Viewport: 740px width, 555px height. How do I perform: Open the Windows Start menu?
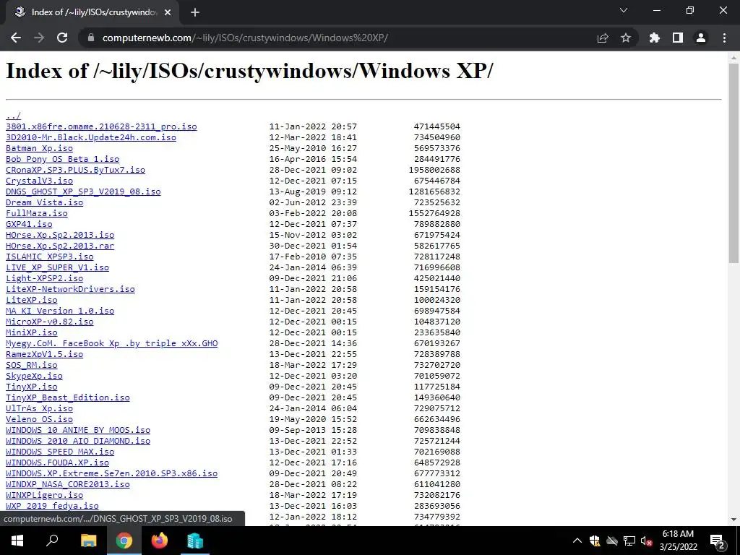click(x=17, y=541)
